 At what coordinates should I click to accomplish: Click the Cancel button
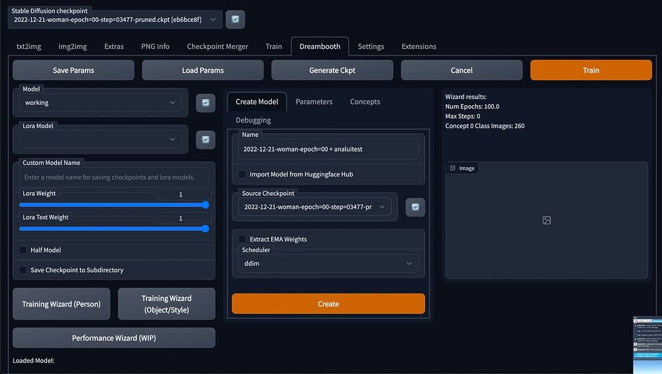[461, 70]
